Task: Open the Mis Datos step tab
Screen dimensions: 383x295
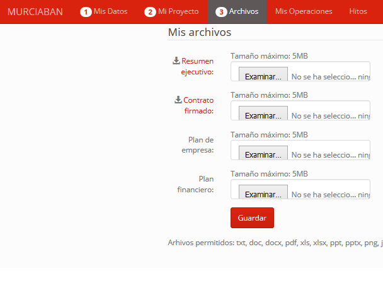Action: click(x=104, y=11)
